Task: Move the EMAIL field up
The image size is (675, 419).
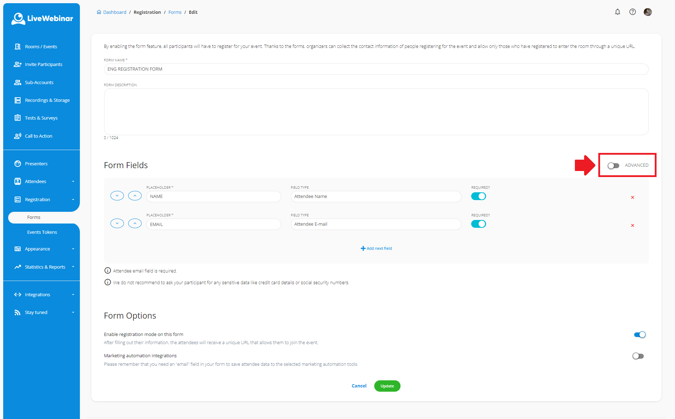Action: [135, 224]
